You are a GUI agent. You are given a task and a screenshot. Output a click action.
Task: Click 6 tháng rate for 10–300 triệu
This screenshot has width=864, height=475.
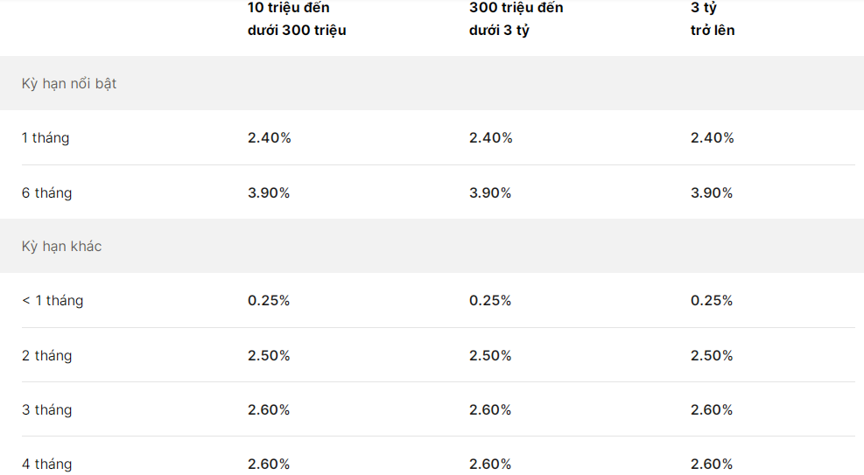(x=269, y=193)
